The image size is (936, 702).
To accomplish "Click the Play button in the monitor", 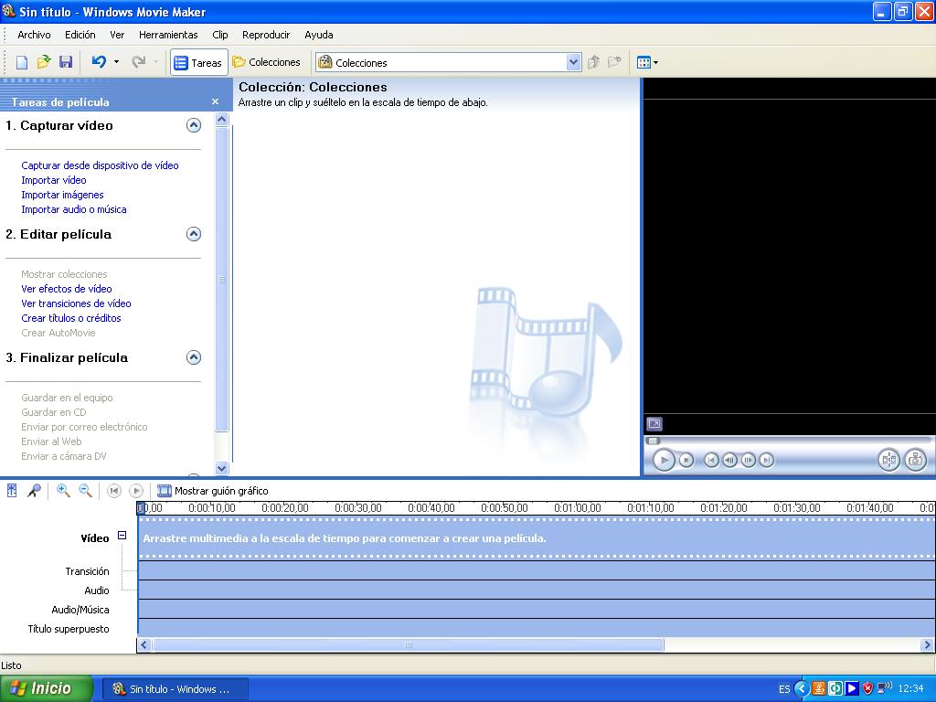I will coord(664,461).
